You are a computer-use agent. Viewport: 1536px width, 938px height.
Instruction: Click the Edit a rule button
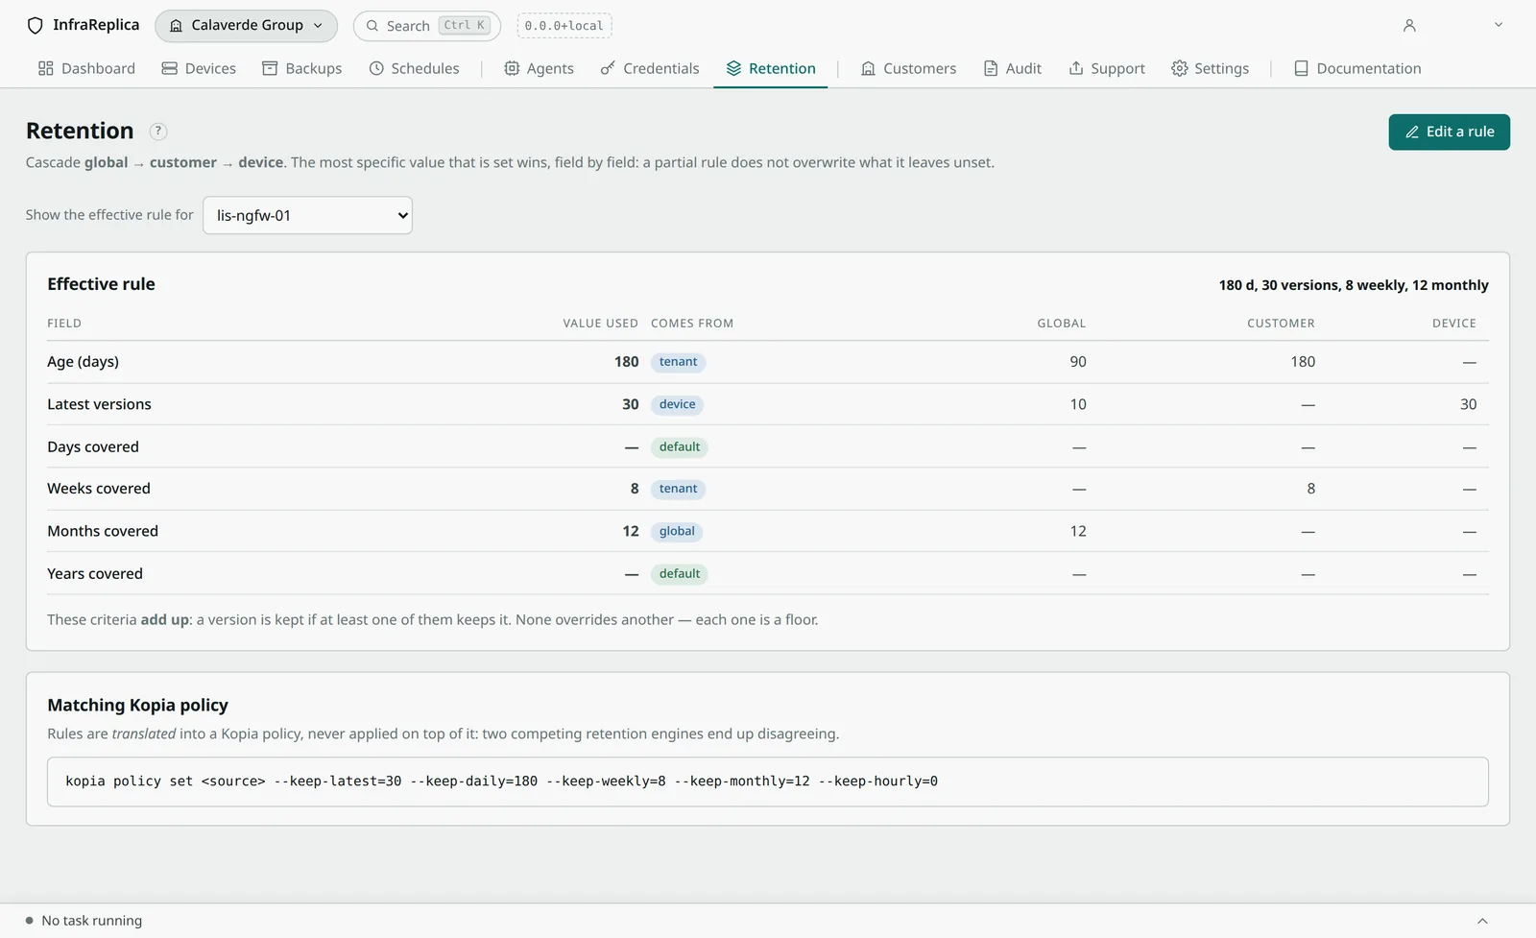(1449, 132)
